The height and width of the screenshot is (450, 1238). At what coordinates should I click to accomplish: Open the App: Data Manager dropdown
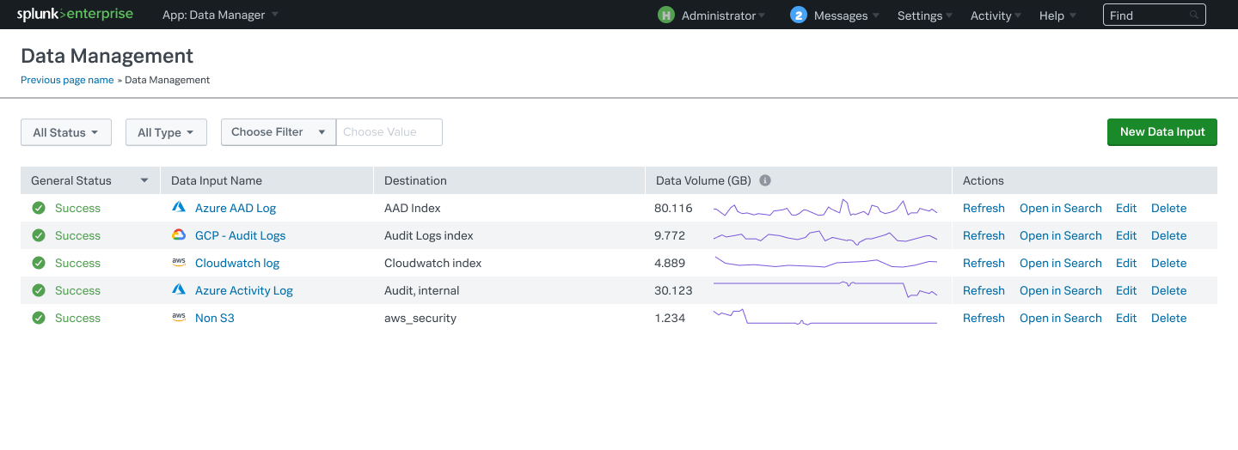(220, 15)
